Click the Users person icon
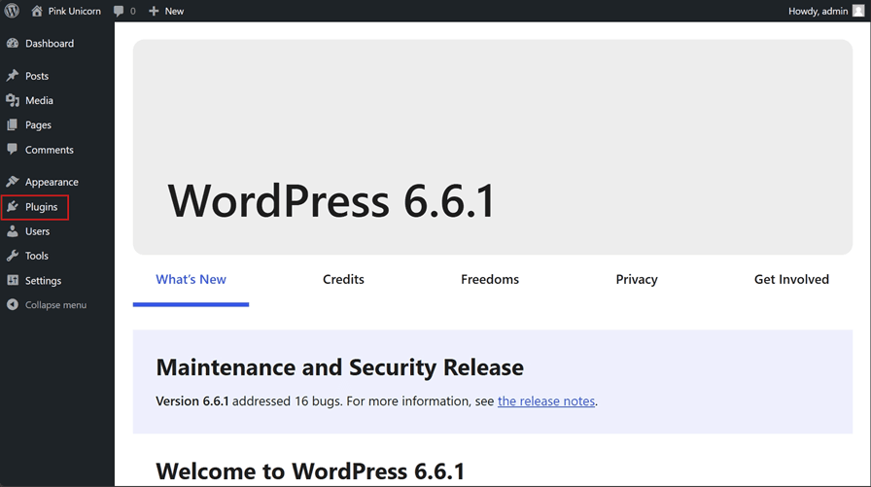871x487 pixels. [13, 231]
